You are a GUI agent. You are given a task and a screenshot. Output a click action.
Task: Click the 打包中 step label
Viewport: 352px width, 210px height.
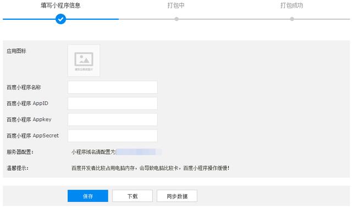[x=176, y=5]
